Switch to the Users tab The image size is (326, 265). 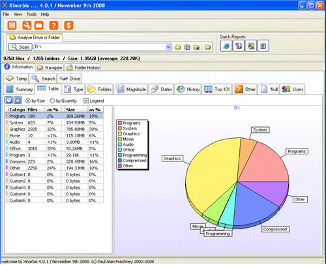(x=293, y=89)
